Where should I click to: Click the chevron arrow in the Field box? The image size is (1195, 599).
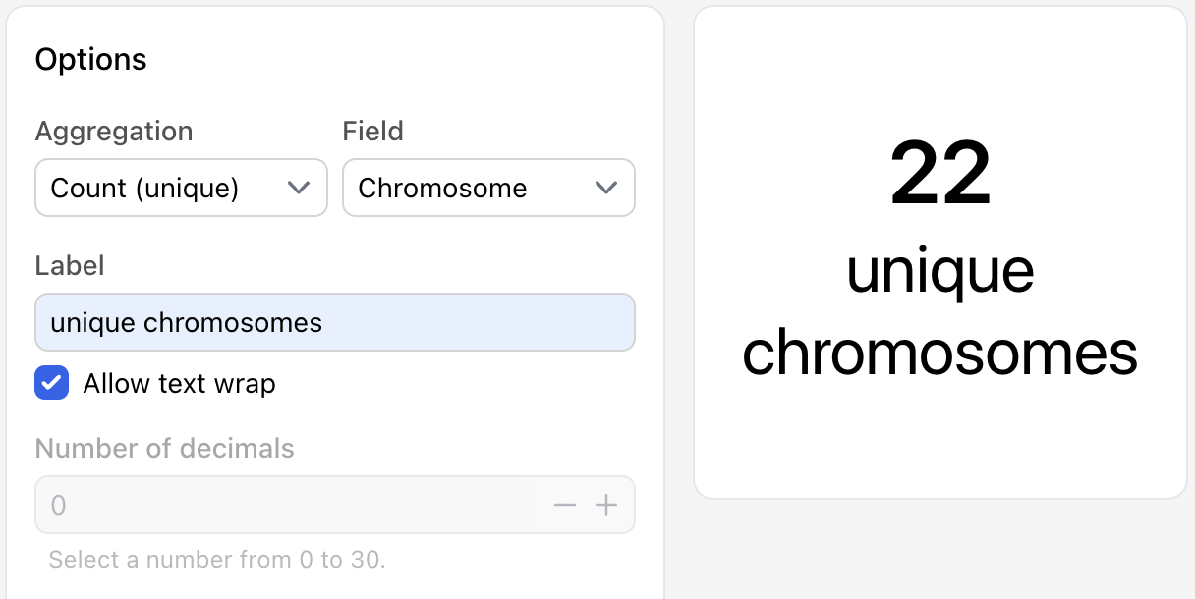pos(606,188)
